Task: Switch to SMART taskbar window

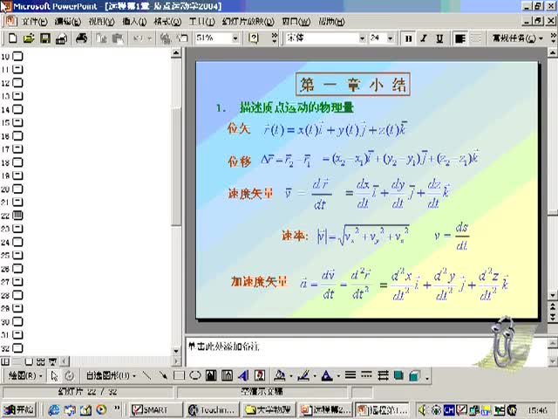Action: [155, 409]
